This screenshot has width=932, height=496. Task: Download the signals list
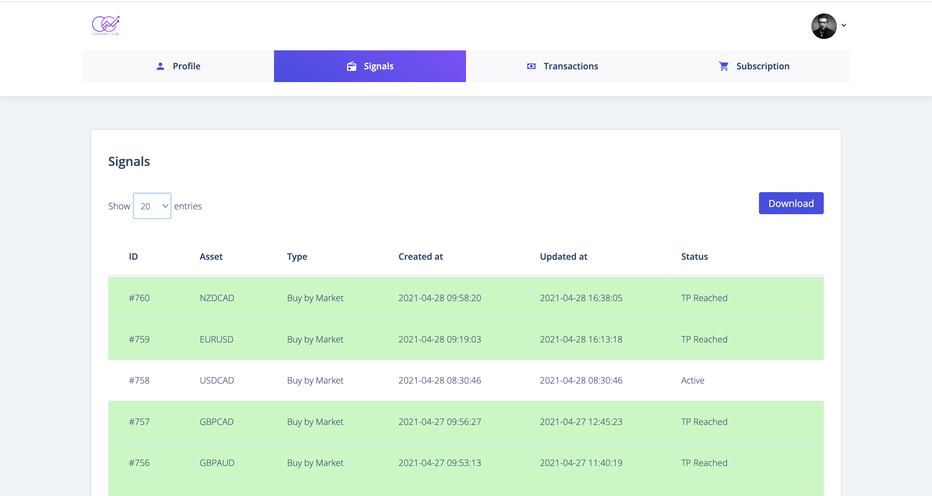791,203
